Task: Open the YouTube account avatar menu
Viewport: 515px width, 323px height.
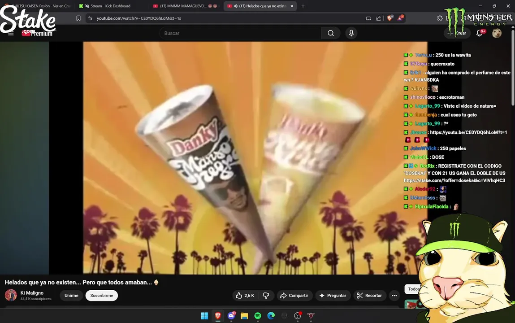Action: coord(497,33)
